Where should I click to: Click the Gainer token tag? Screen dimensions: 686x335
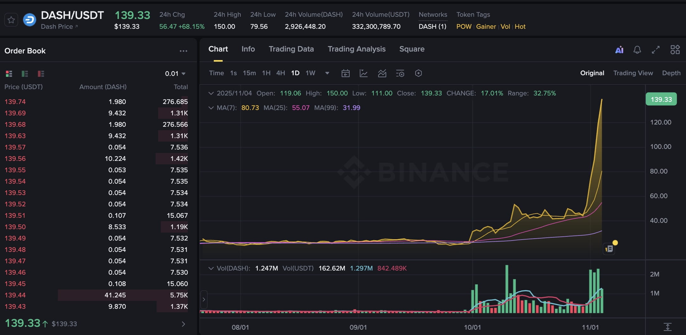tap(486, 27)
